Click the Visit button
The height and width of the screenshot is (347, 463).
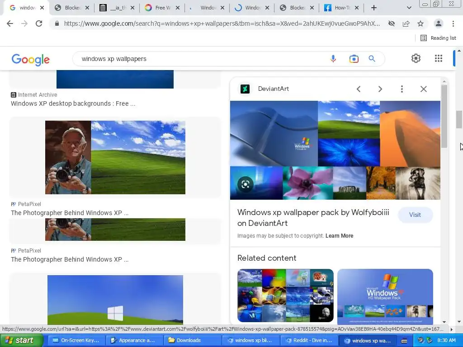(415, 215)
